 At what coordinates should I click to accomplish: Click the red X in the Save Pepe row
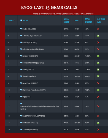point(98,83)
